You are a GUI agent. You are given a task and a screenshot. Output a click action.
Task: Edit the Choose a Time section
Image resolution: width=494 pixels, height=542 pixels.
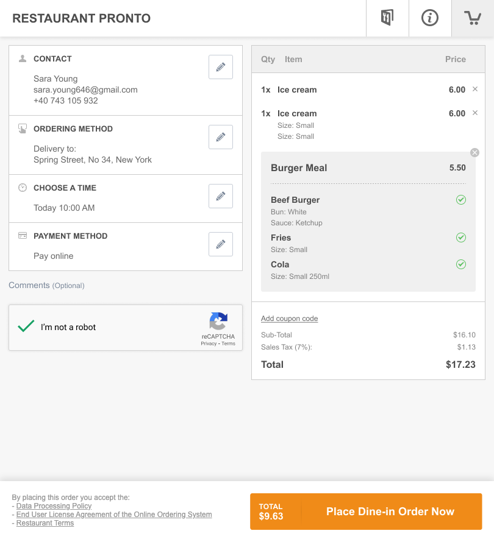point(221,196)
